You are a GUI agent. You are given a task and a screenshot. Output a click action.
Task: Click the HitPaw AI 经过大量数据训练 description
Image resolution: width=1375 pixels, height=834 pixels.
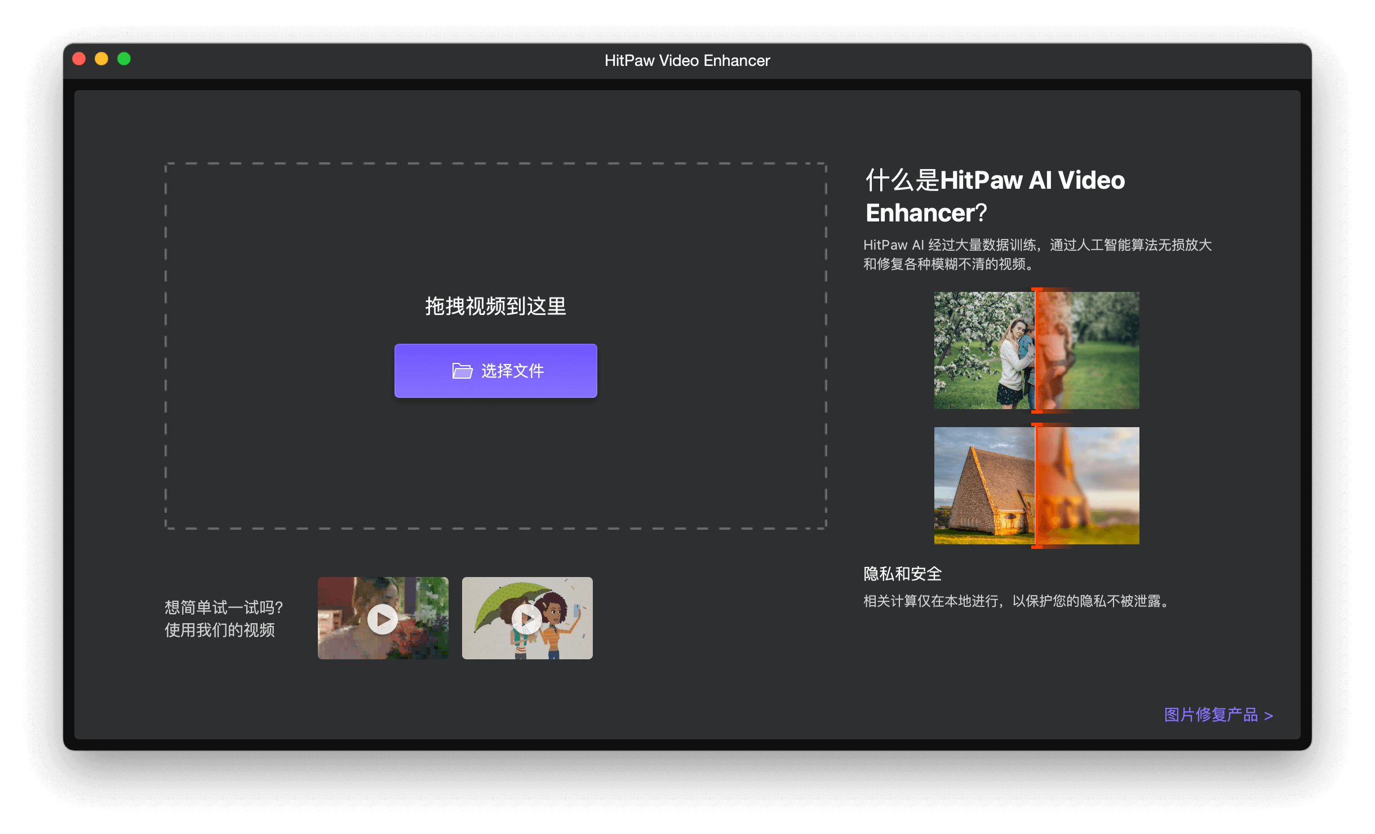click(1037, 254)
